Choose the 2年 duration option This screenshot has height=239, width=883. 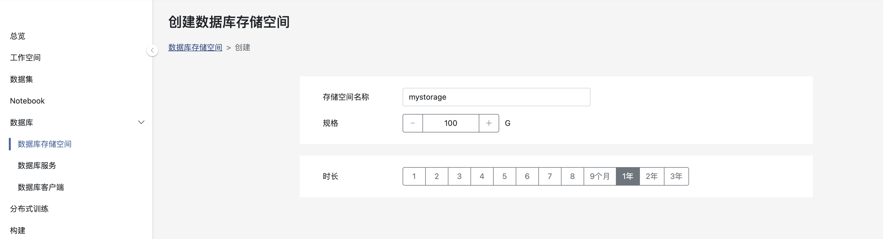651,176
